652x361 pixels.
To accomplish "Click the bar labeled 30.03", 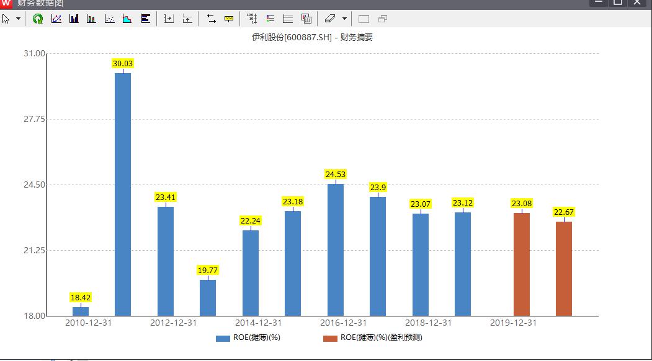I will click(123, 194).
